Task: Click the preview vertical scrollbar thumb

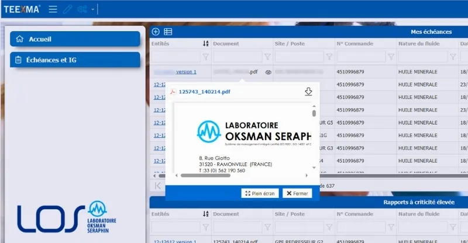Action: click(314, 113)
